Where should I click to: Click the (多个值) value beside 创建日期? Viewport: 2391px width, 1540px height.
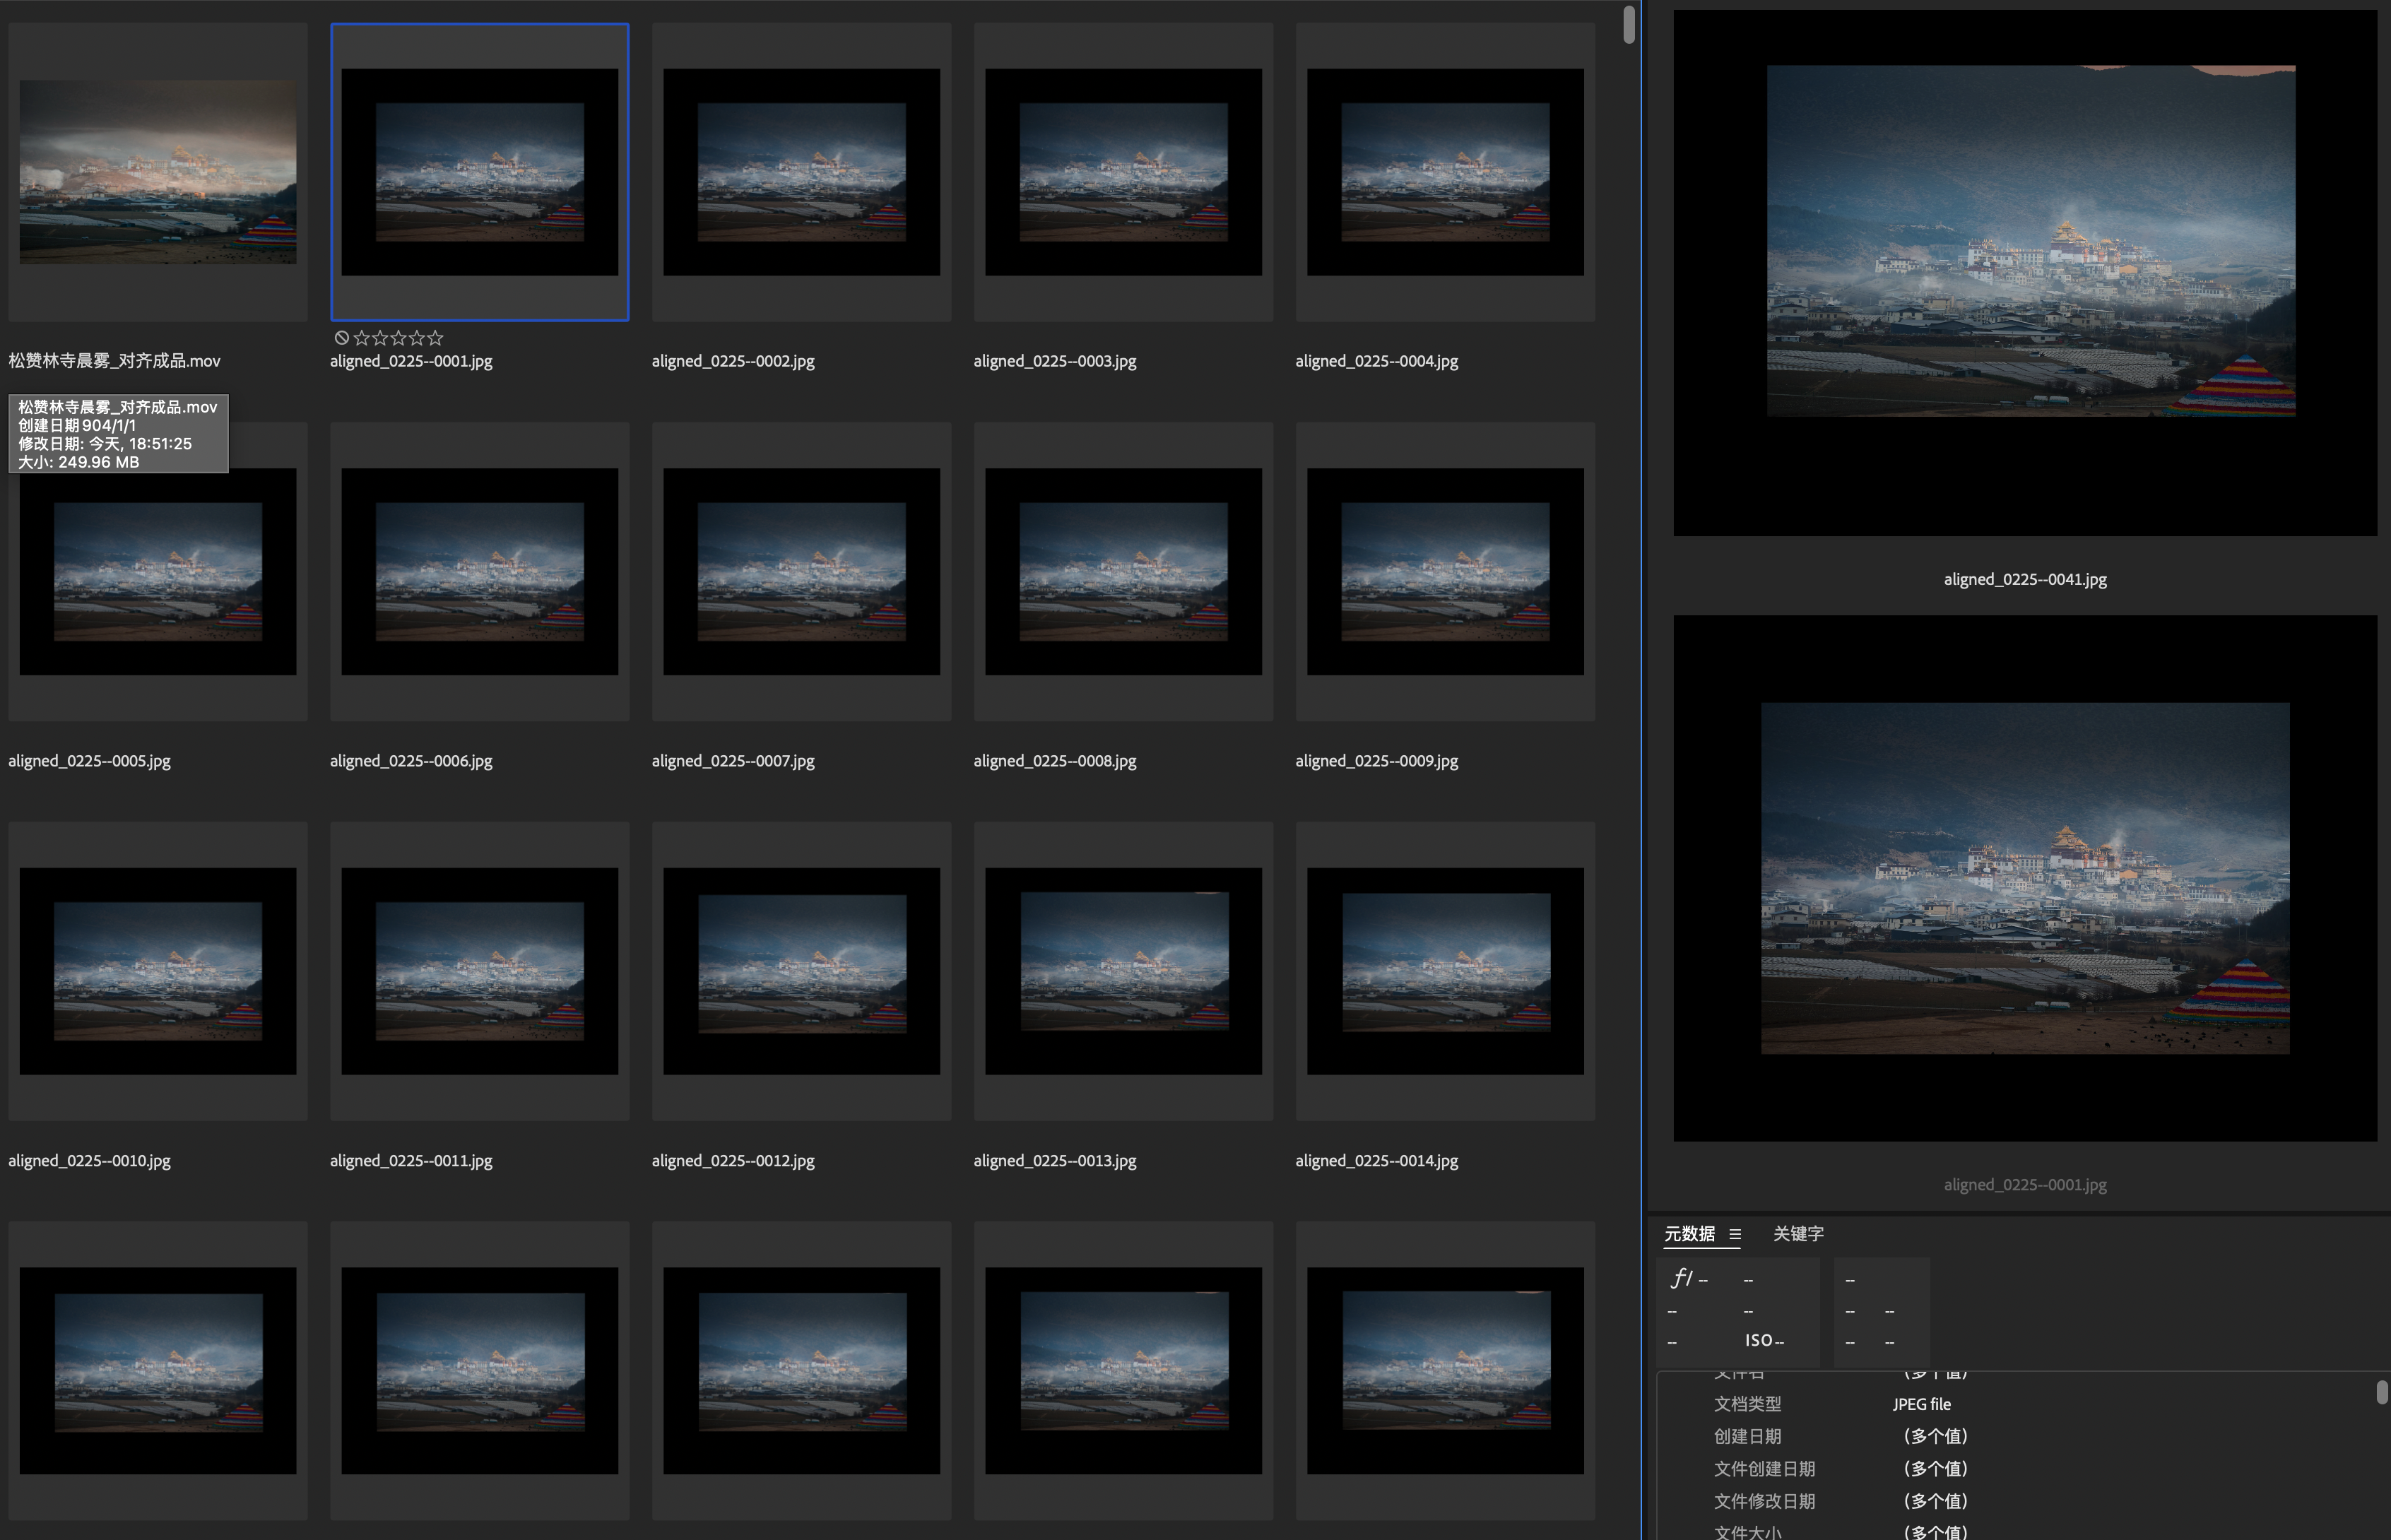(1935, 1436)
